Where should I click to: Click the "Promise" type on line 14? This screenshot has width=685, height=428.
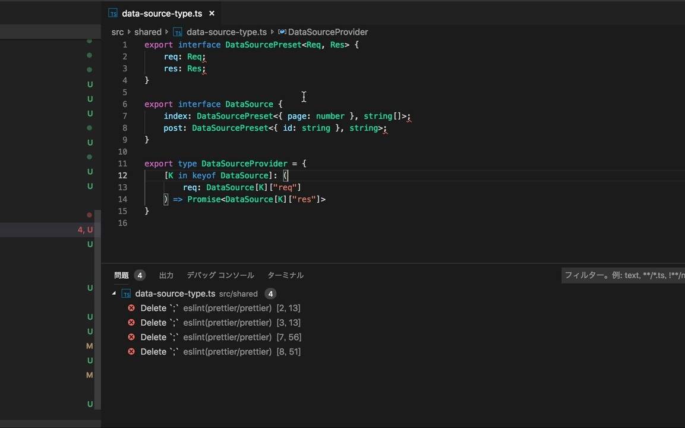[204, 199]
